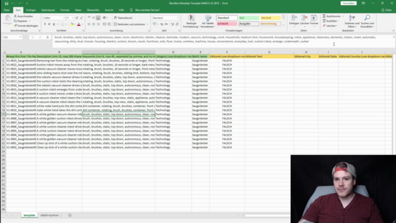The image size is (396, 223).
Task: Remove a decimal place
Action: [177, 24]
